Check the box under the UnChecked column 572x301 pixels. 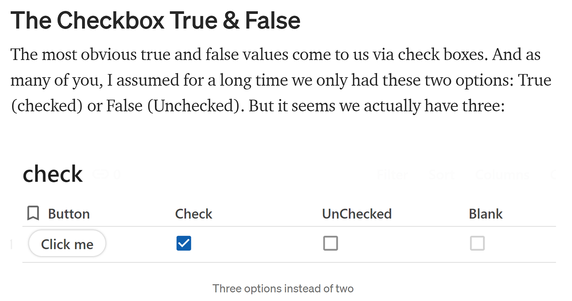coord(330,243)
